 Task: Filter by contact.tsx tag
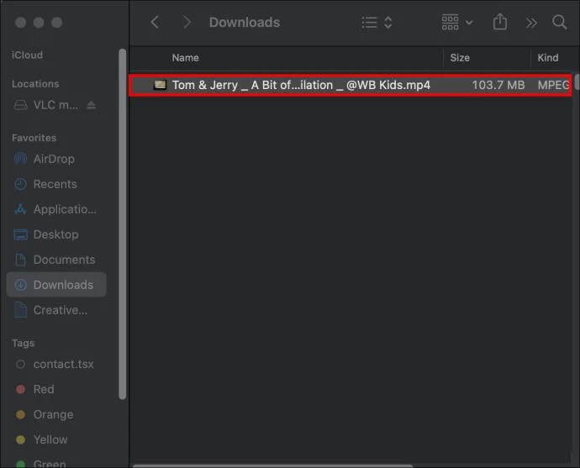pyautogui.click(x=63, y=364)
